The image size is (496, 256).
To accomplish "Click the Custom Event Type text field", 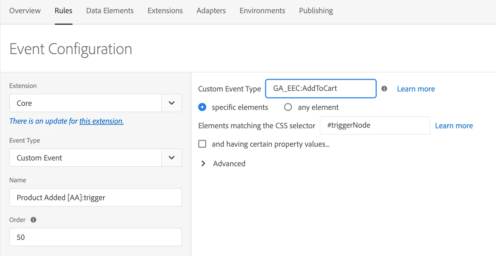I will point(321,89).
